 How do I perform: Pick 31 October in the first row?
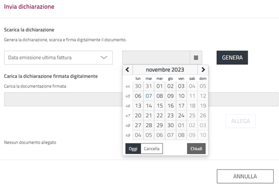(149, 86)
